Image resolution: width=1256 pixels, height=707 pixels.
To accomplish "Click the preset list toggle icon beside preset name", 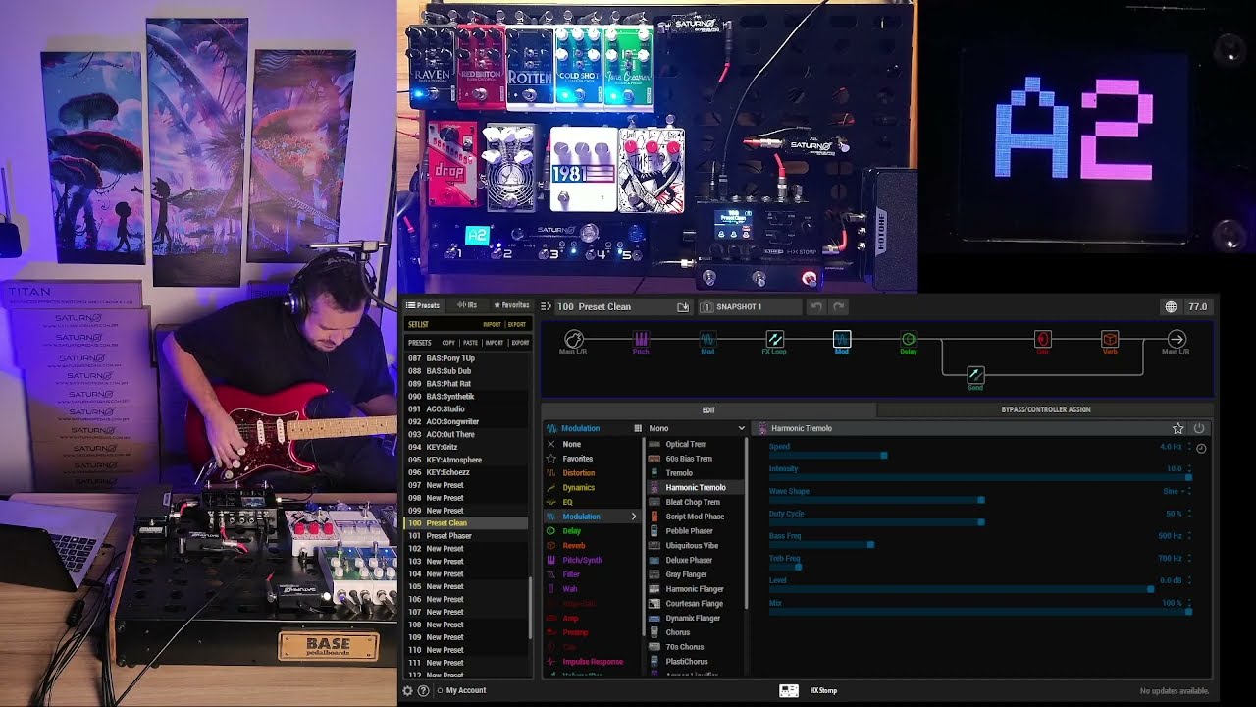I will pyautogui.click(x=547, y=306).
